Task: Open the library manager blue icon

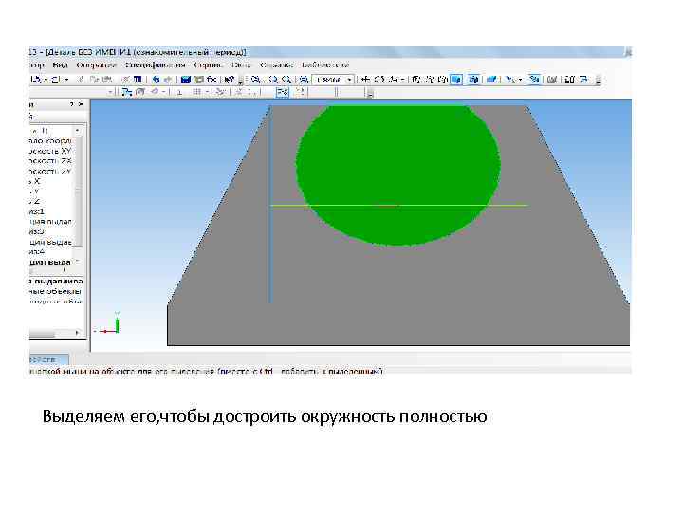Action: (x=186, y=80)
